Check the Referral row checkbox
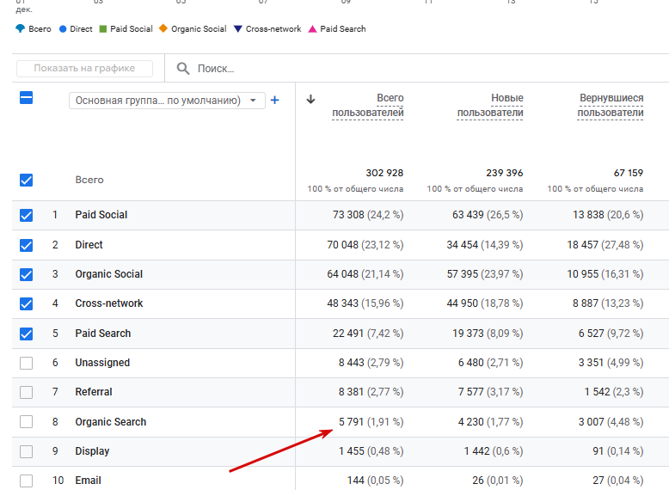669x490 pixels. (26, 392)
